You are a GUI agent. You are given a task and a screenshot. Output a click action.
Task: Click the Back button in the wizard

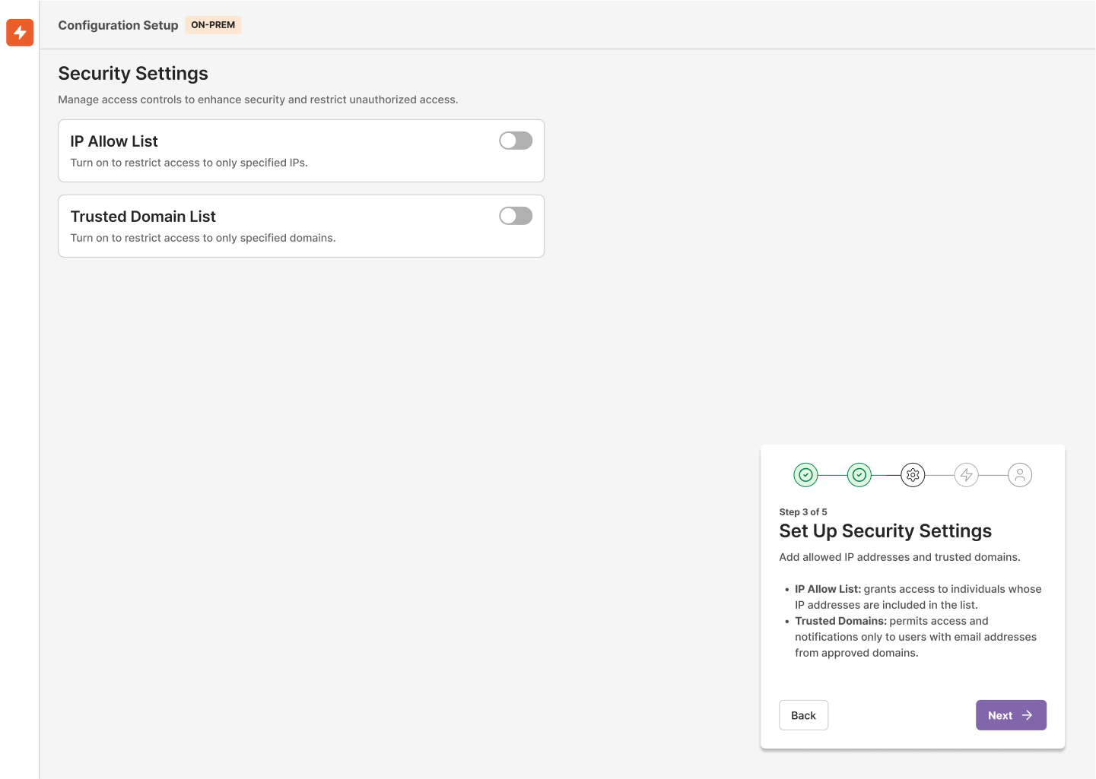803,715
